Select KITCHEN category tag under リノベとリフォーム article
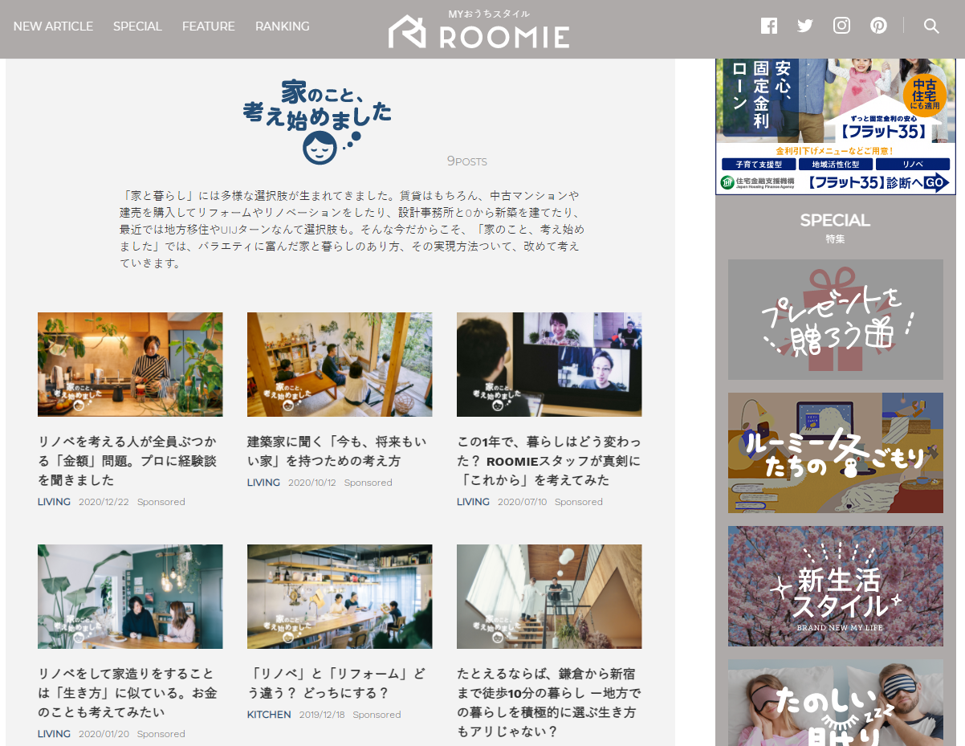 [269, 715]
